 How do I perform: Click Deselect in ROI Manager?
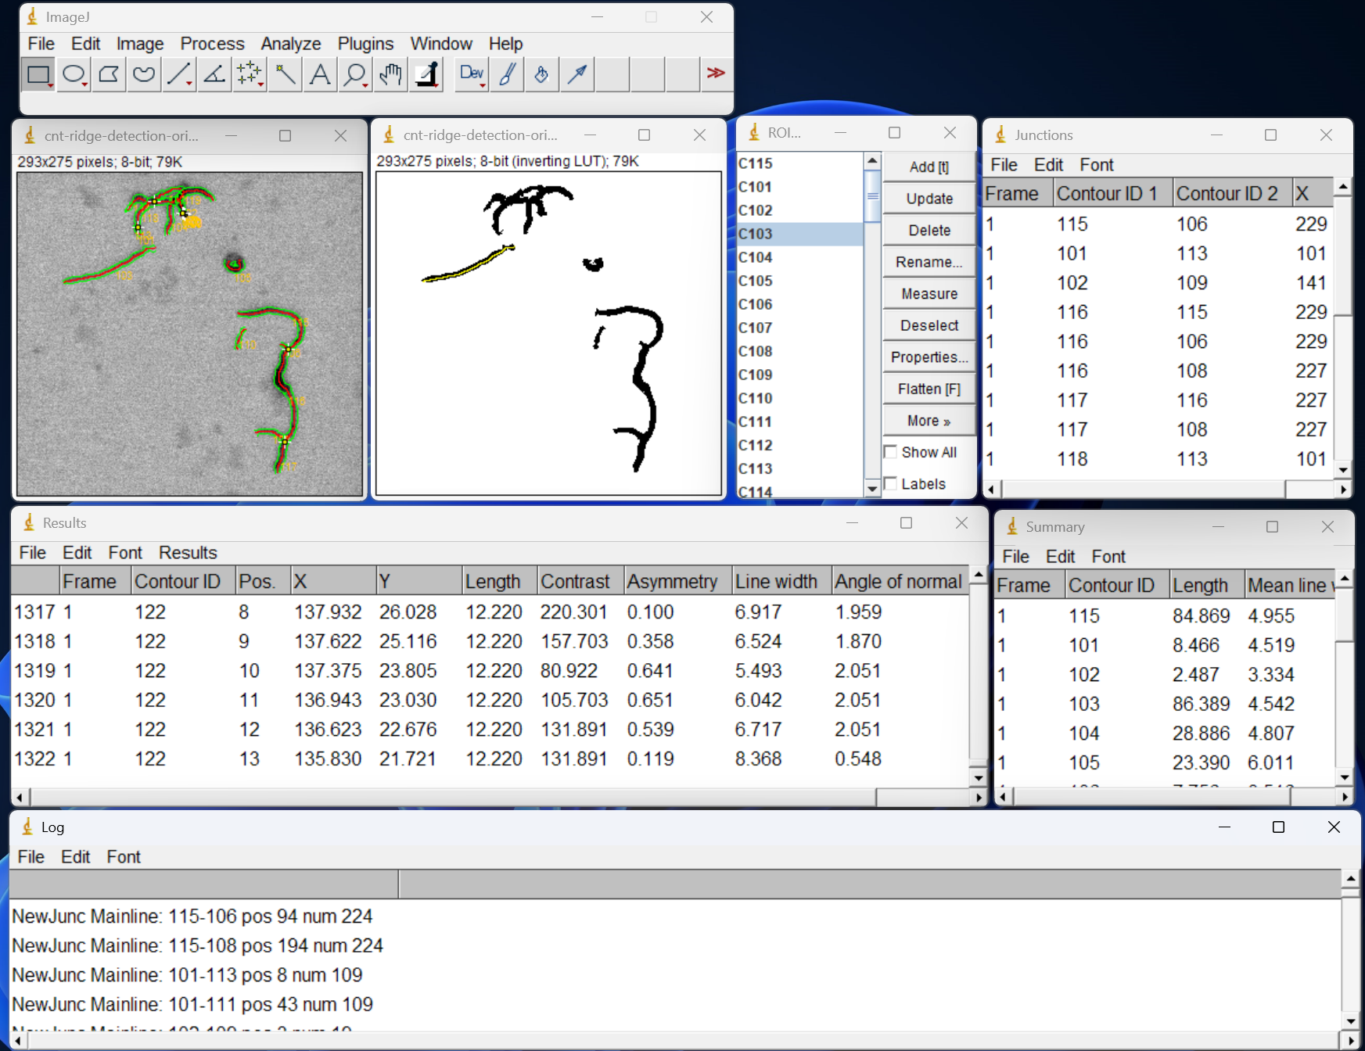click(x=929, y=325)
